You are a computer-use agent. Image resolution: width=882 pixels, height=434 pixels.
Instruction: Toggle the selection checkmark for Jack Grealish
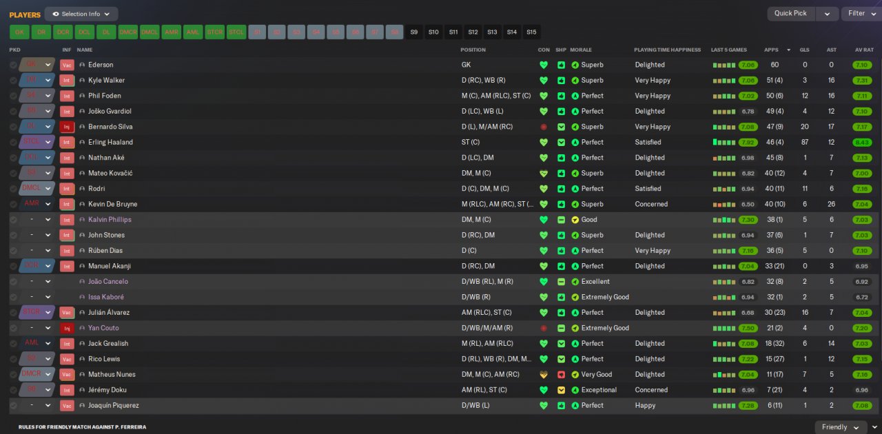tap(13, 344)
